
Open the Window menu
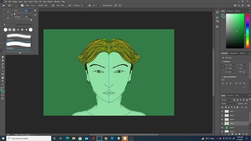57,2
